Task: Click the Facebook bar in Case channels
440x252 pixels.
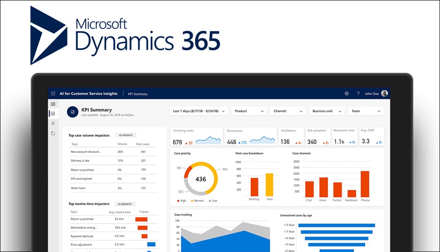Action: point(352,194)
